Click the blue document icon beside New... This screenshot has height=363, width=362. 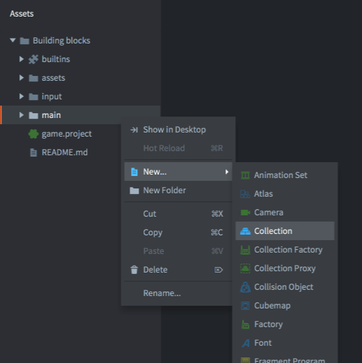tap(134, 172)
